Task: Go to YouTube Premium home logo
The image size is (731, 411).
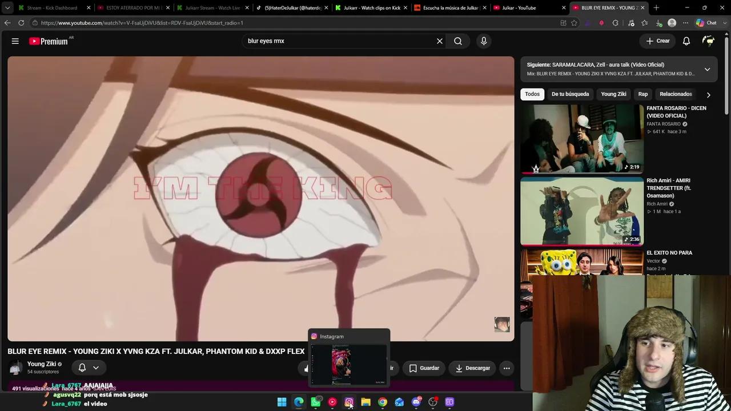Action: [x=49, y=41]
